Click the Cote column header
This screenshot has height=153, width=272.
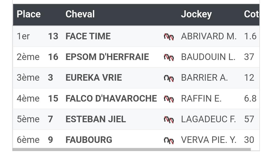click(252, 14)
